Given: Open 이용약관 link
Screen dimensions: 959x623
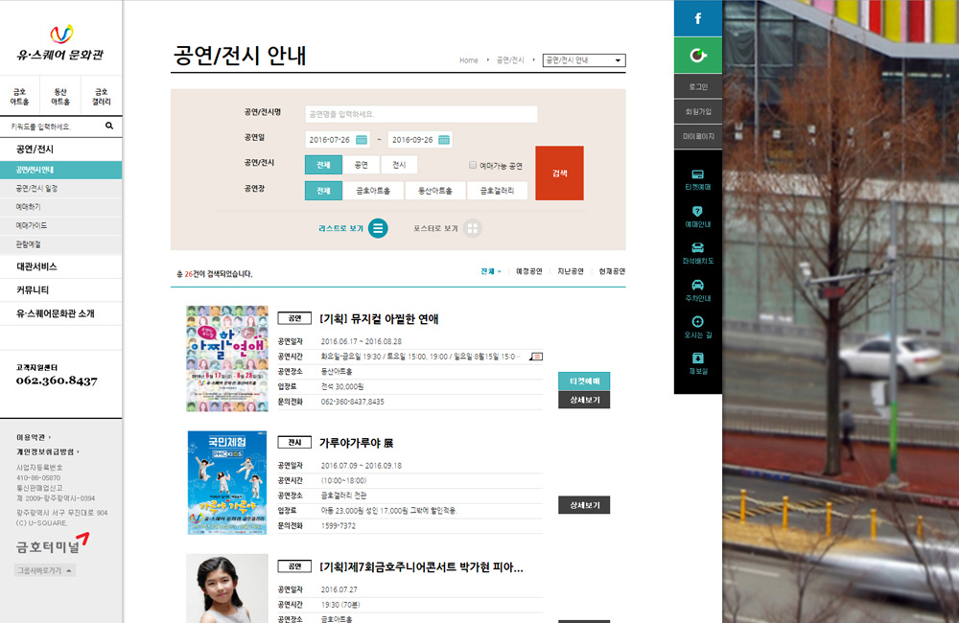Looking at the screenshot, I should [x=34, y=438].
